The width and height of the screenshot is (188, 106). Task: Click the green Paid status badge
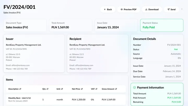176,49
